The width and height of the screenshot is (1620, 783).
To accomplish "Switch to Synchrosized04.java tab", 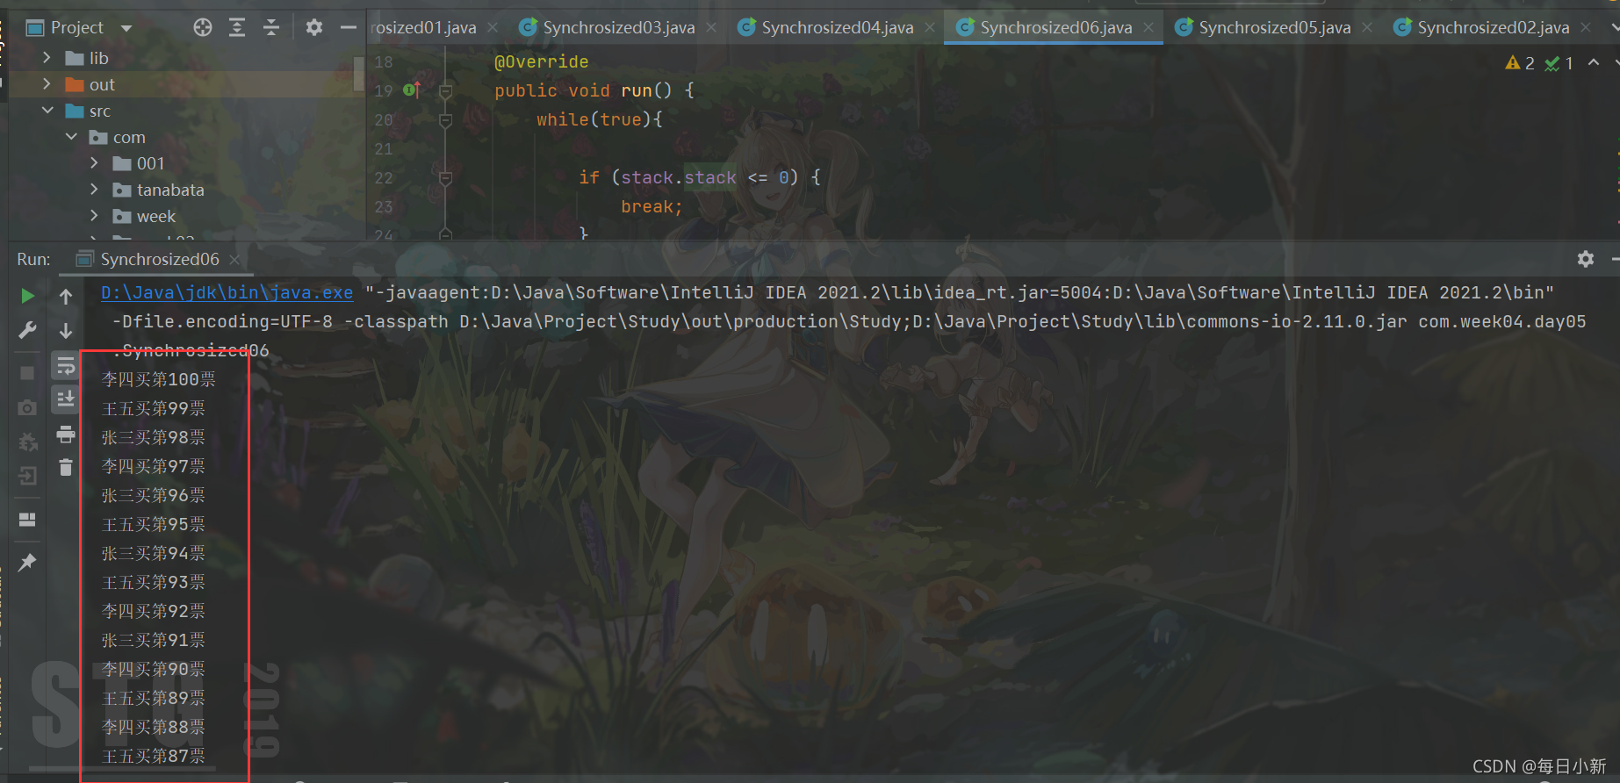I will (838, 28).
